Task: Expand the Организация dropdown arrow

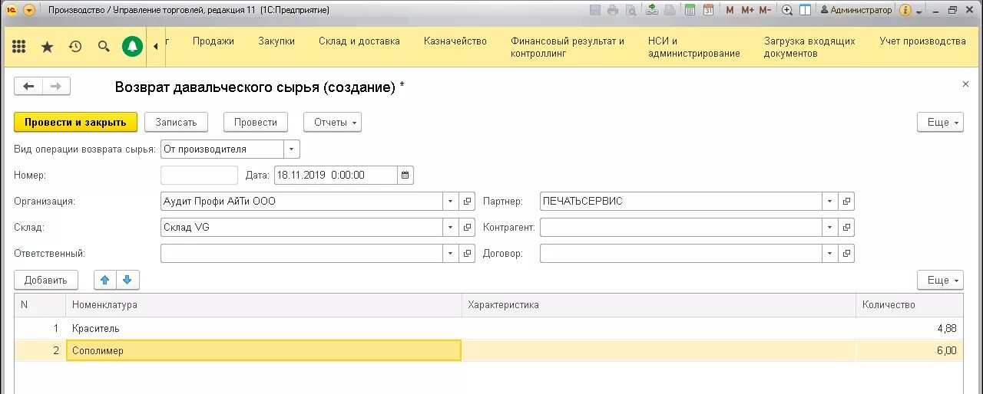Action: coord(450,201)
